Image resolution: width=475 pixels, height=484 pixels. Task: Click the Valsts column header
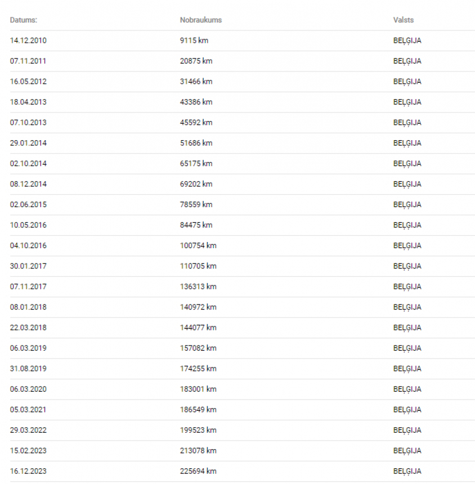pos(404,20)
